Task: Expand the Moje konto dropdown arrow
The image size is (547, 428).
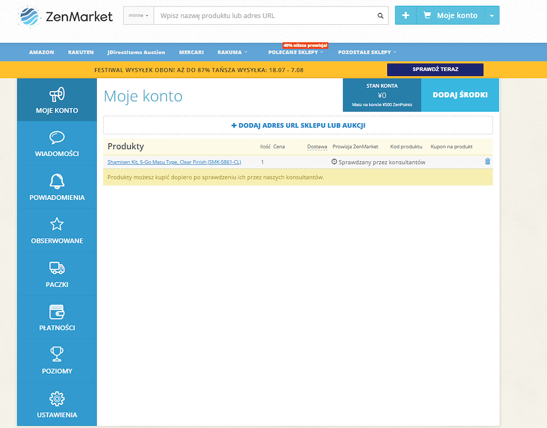Action: 492,16
